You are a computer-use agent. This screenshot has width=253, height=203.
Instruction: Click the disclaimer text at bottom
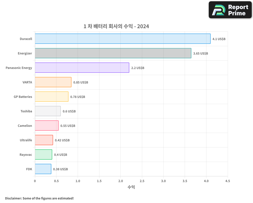pyautogui.click(x=39, y=198)
